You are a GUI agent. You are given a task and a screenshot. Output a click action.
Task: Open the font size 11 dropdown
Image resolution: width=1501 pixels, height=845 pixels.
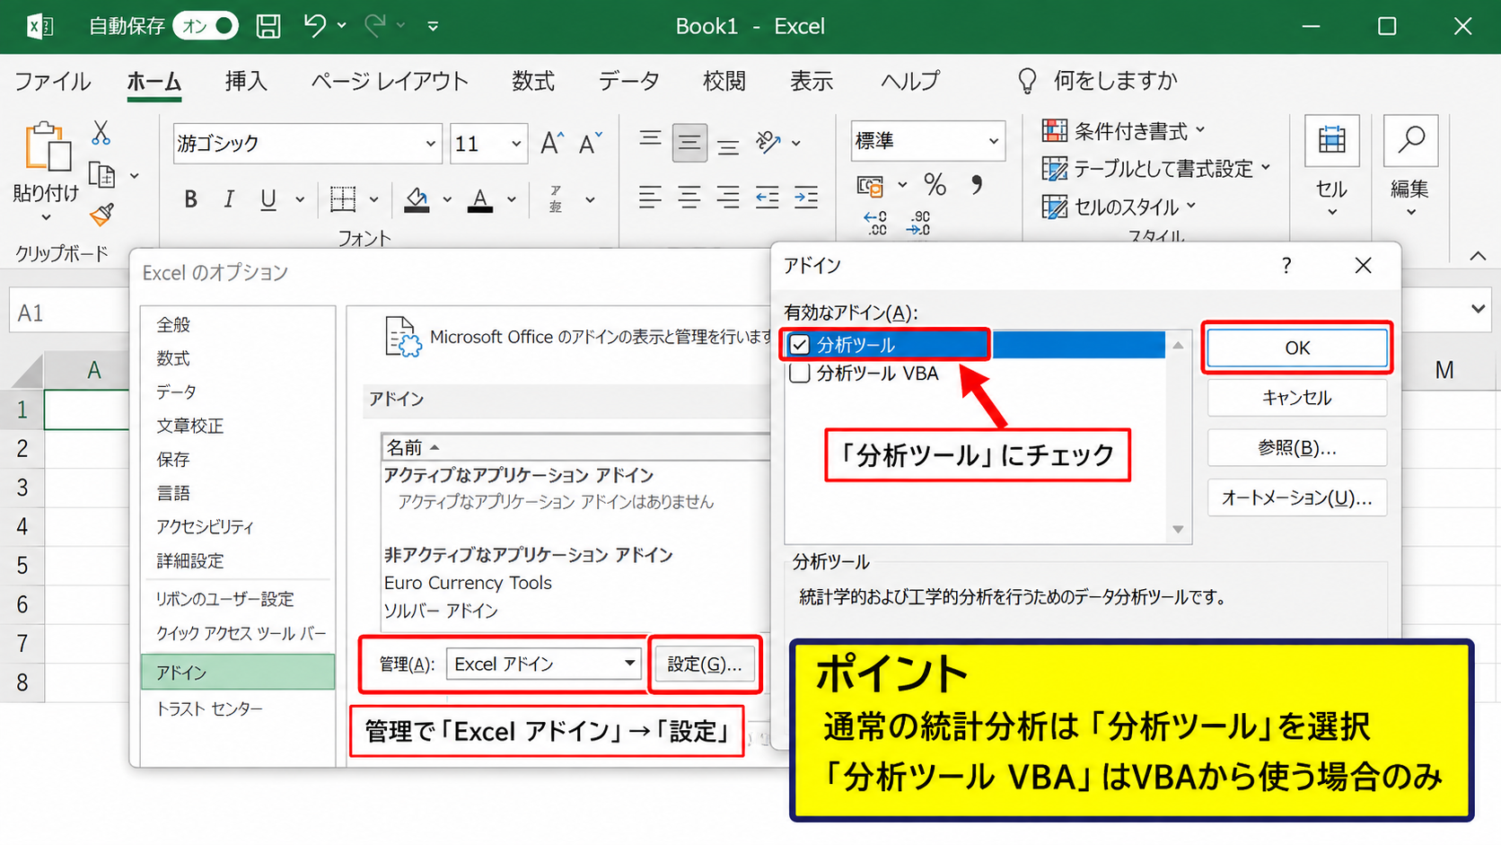[516, 144]
